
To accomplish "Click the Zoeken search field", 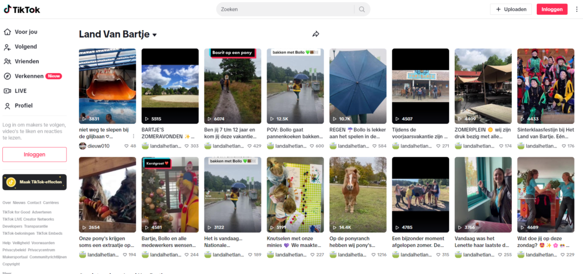I will (x=286, y=9).
